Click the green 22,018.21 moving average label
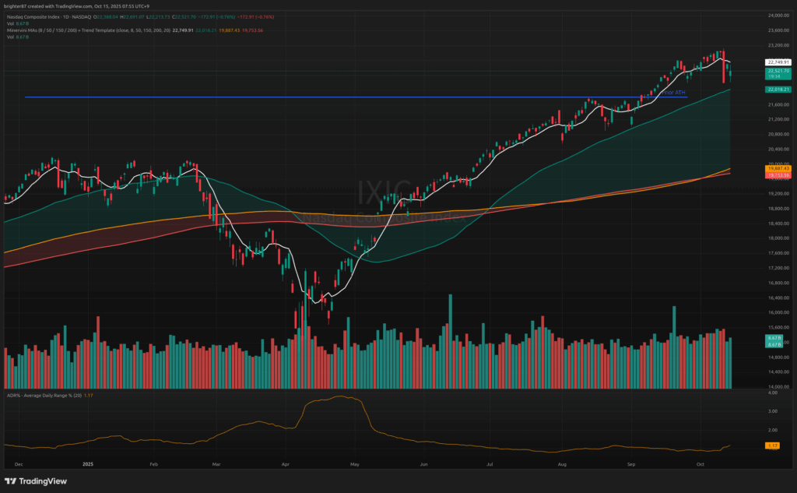This screenshot has height=493, width=797. (x=778, y=90)
